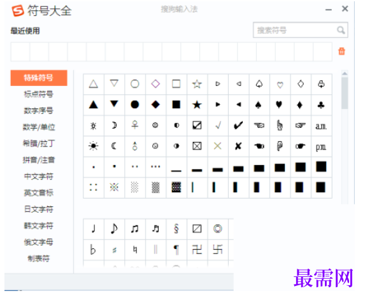Insert the bold cross mark symbol

[x=238, y=146]
